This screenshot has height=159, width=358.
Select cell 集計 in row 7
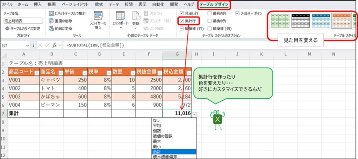(x=23, y=113)
